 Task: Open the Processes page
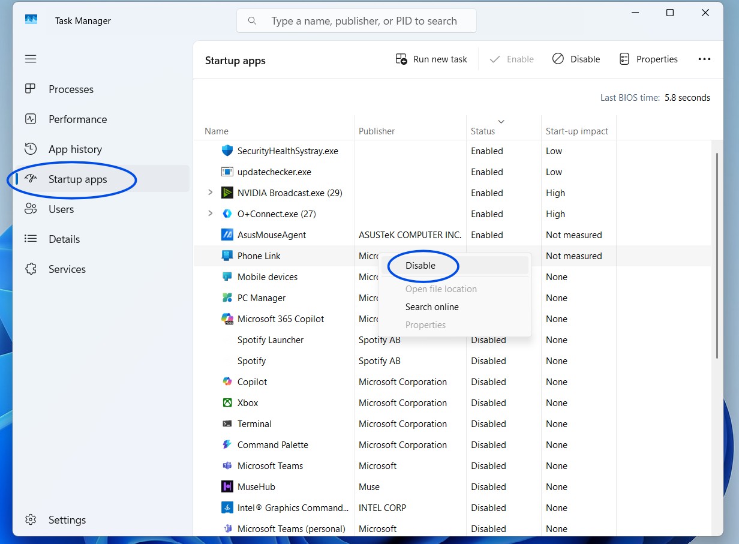(71, 89)
